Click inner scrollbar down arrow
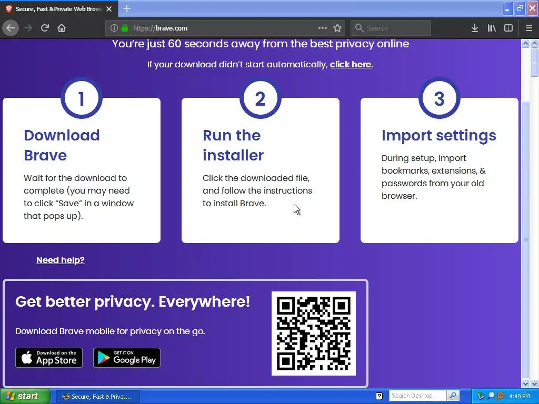This screenshot has width=539, height=404. pyautogui.click(x=525, y=383)
